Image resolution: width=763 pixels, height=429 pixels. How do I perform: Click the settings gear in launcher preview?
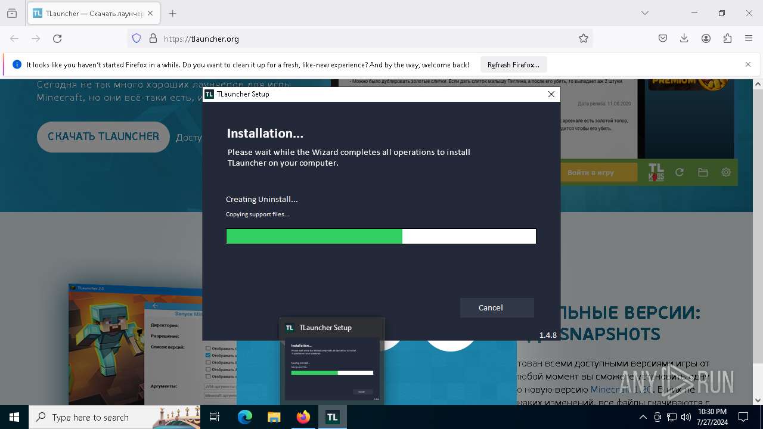tap(726, 173)
